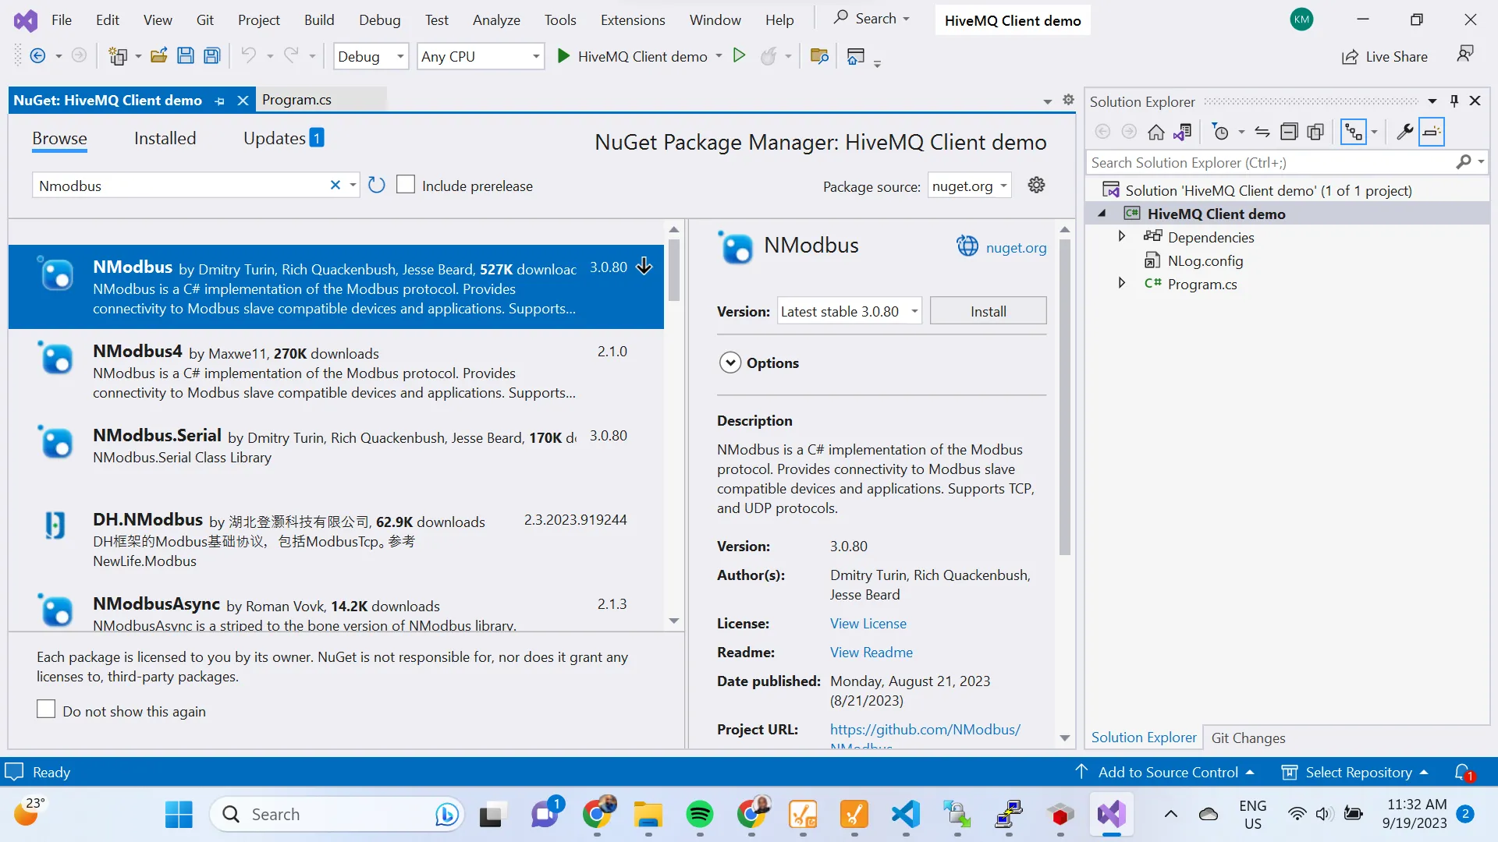Pin the NuGet HiveMQ Client demo tab
The image size is (1498, 842).
pos(220,101)
